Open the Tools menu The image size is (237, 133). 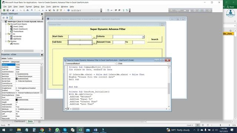tap(49, 7)
